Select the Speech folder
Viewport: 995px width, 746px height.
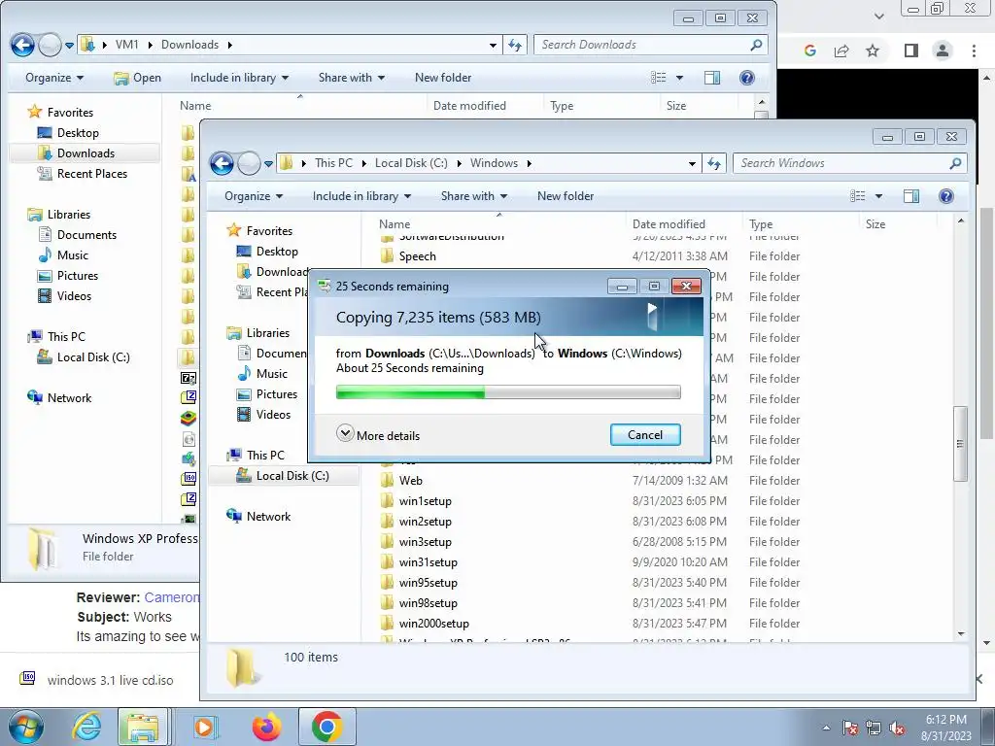pos(408,256)
